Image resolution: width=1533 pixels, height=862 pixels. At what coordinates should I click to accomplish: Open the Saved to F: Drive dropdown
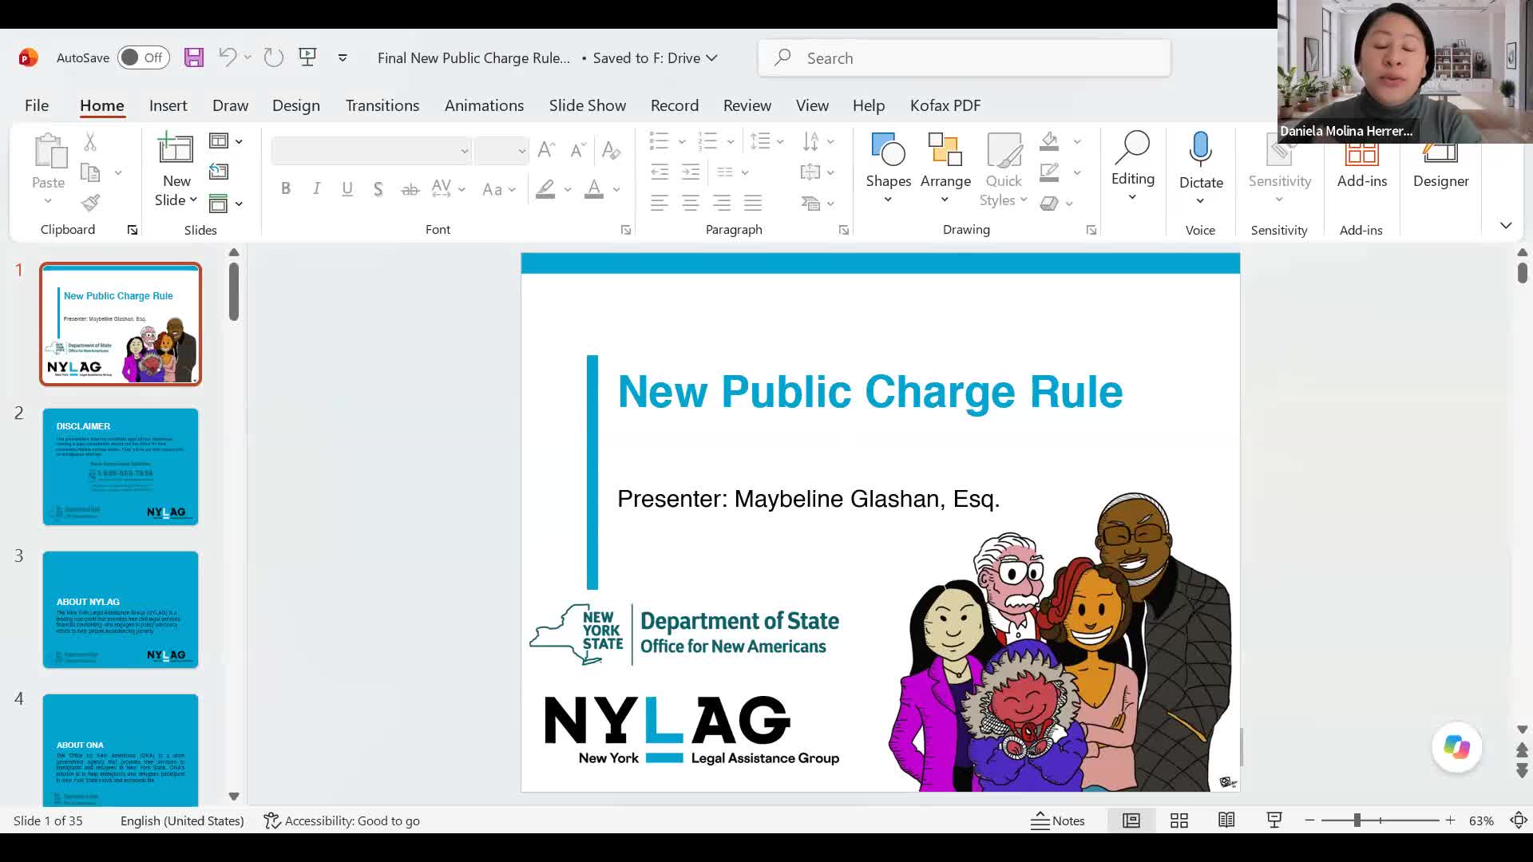(x=656, y=57)
